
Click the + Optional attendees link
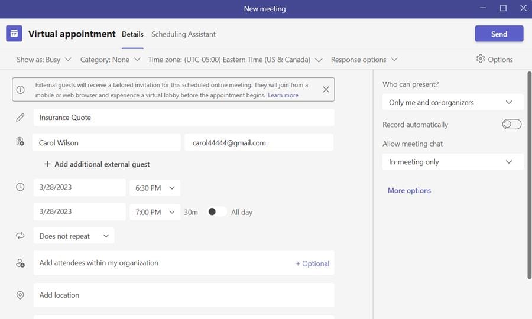click(x=312, y=263)
